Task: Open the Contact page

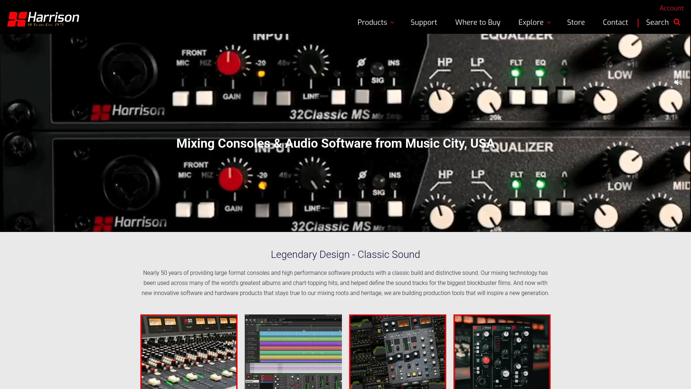Action: tap(615, 22)
